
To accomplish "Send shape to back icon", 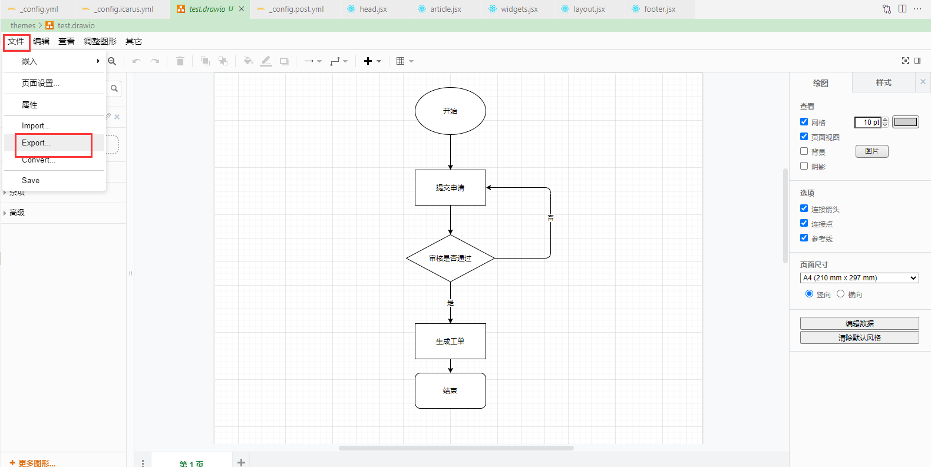I will coord(223,61).
